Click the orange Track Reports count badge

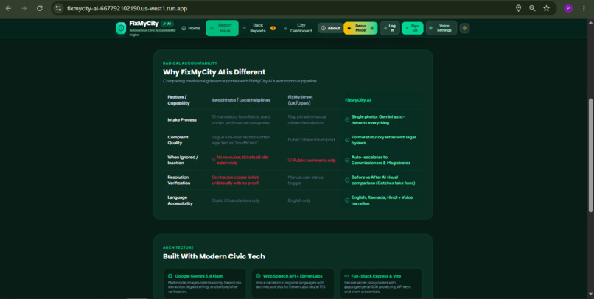[x=273, y=28]
